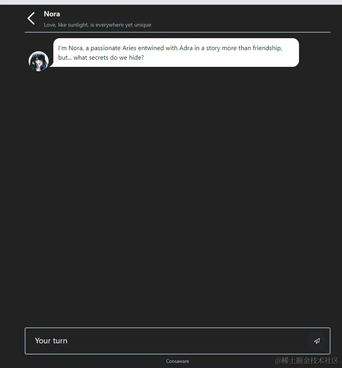Select the Your turn placeholder text
The width and height of the screenshot is (342, 368).
(x=51, y=341)
